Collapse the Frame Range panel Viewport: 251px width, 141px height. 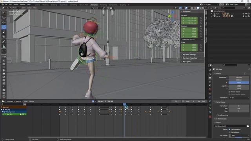coord(220,102)
